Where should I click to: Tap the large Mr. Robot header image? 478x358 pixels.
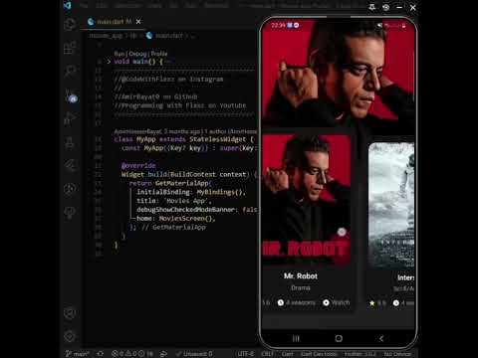(339, 73)
